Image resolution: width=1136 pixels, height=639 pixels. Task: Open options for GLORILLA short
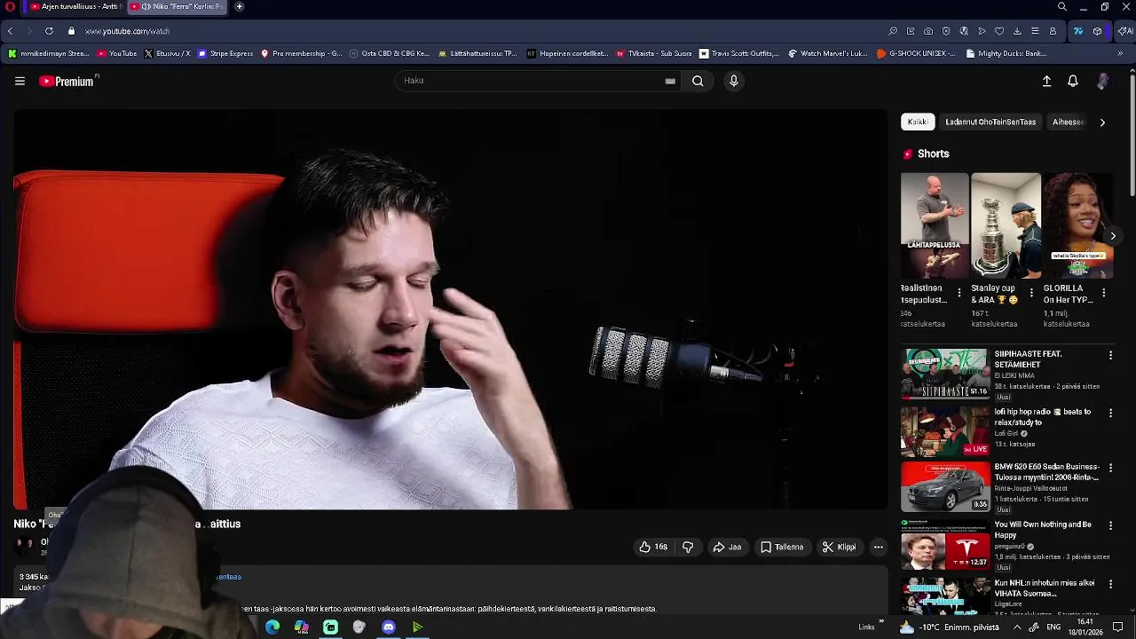(x=1103, y=292)
